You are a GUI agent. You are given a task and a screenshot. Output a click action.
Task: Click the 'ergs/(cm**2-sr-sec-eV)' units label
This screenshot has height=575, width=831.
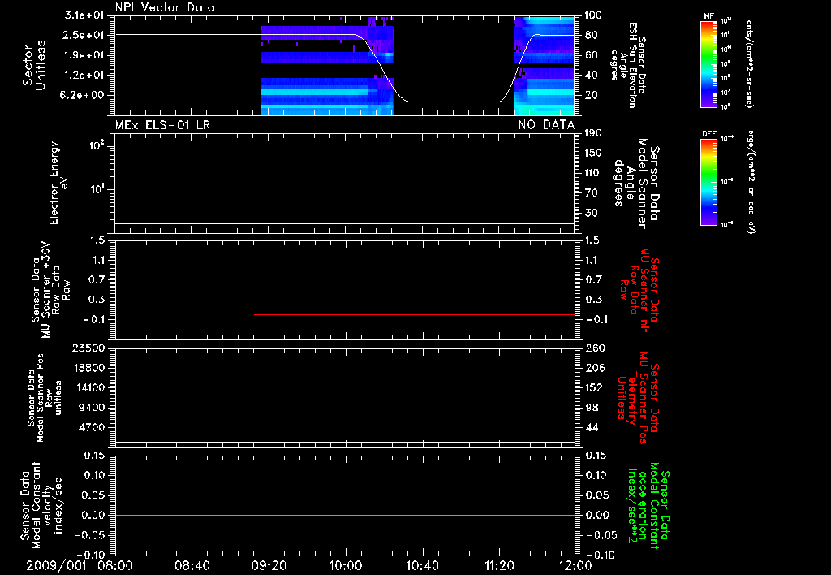click(751, 182)
